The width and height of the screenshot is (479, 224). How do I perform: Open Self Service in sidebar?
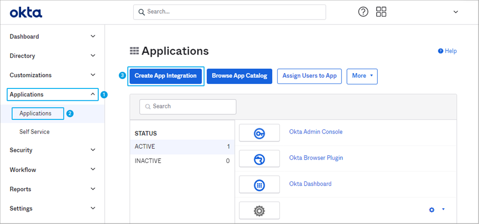point(34,132)
